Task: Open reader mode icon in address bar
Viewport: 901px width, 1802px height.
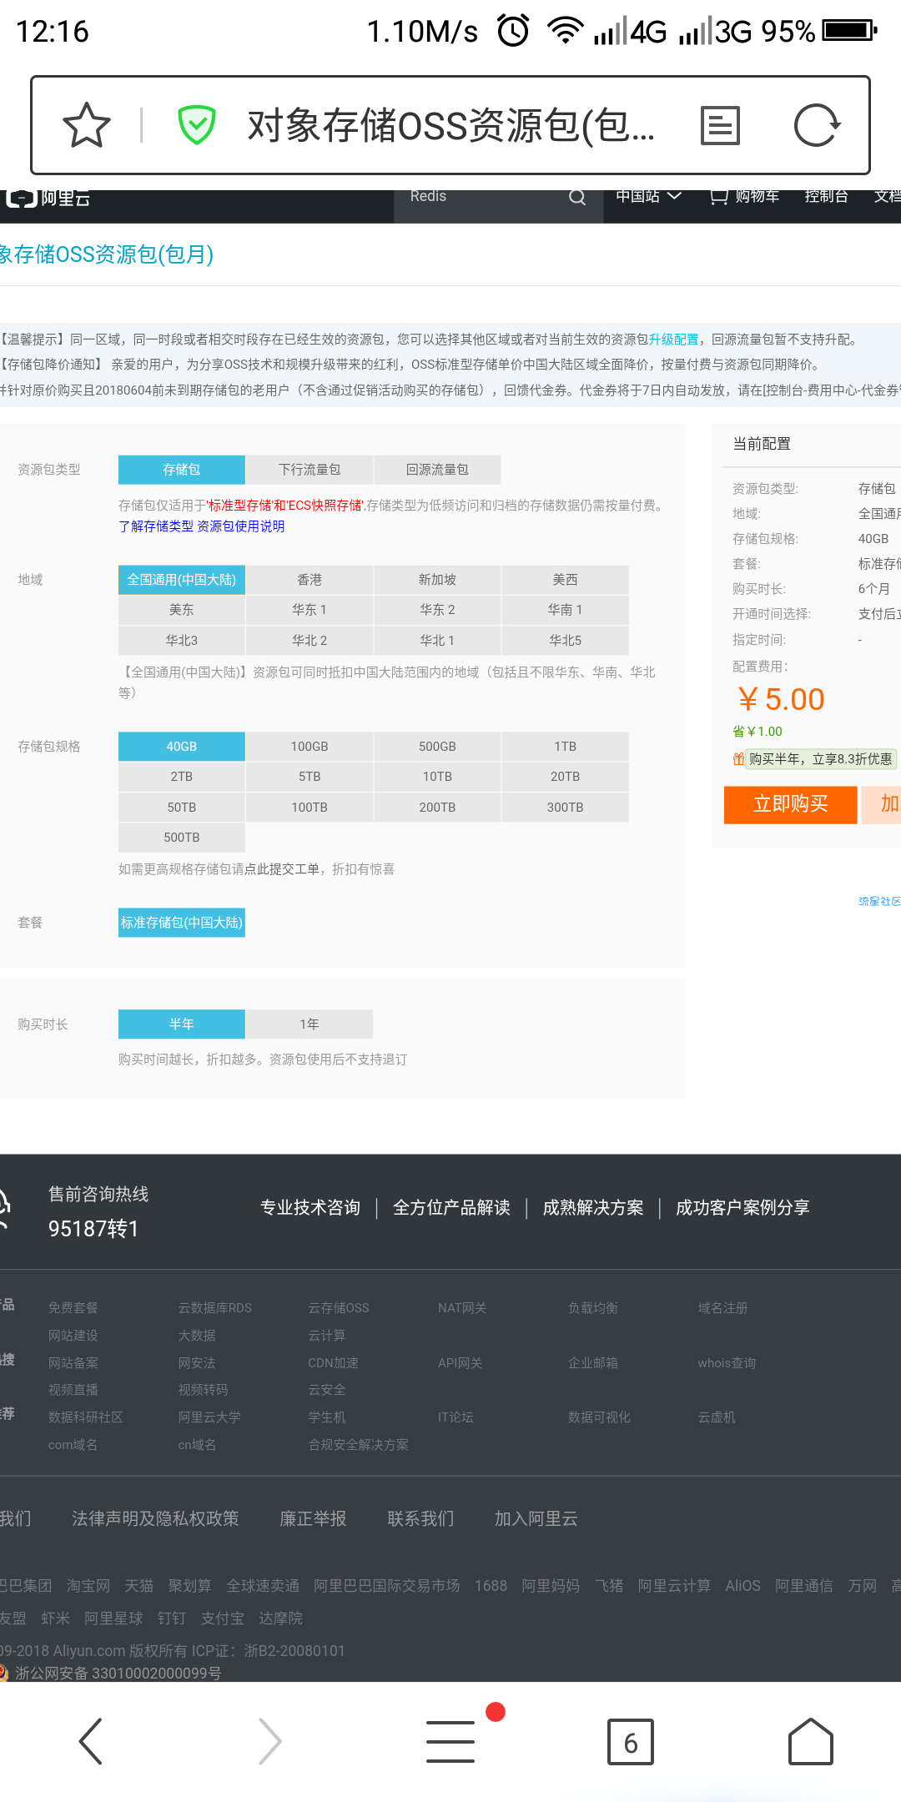Action: 720,125
